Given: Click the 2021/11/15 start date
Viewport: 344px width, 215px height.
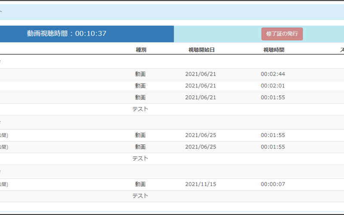Looking at the screenshot, I should (200, 184).
